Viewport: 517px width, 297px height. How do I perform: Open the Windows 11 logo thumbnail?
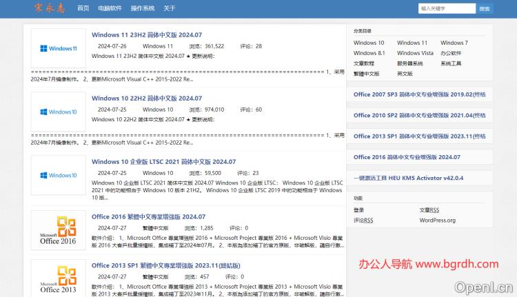(59, 48)
